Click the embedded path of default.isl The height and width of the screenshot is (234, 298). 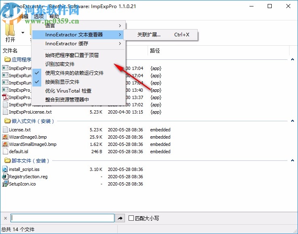coord(160,152)
